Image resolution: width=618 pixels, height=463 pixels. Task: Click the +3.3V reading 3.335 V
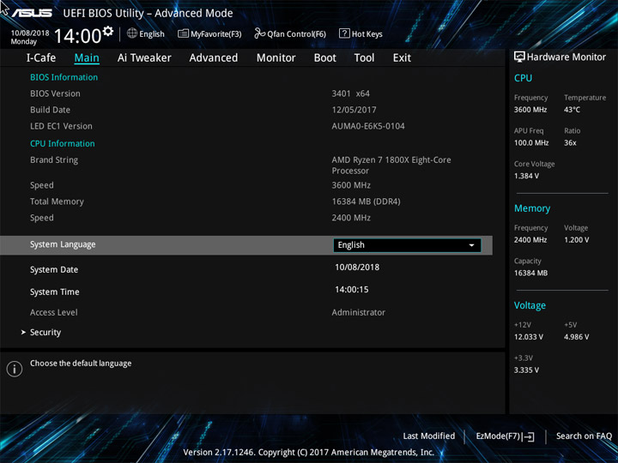point(526,370)
